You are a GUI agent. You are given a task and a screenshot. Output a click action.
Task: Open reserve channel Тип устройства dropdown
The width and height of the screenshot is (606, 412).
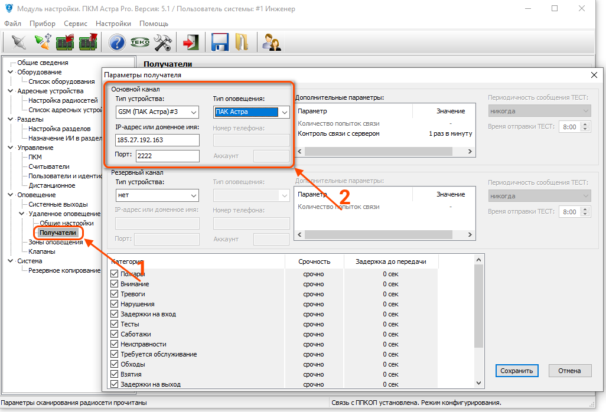pyautogui.click(x=157, y=195)
